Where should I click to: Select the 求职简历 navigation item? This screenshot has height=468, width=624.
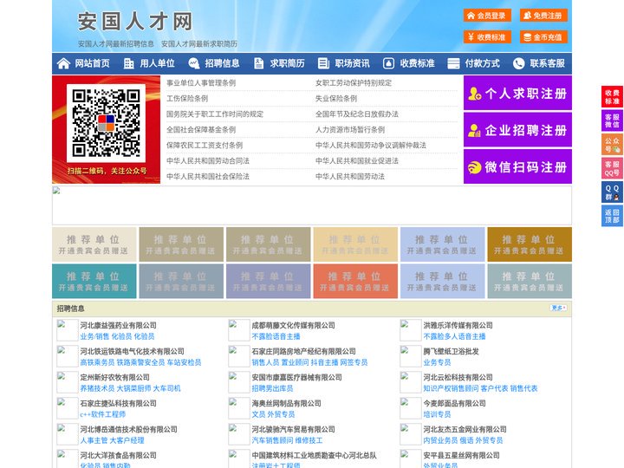click(x=288, y=63)
